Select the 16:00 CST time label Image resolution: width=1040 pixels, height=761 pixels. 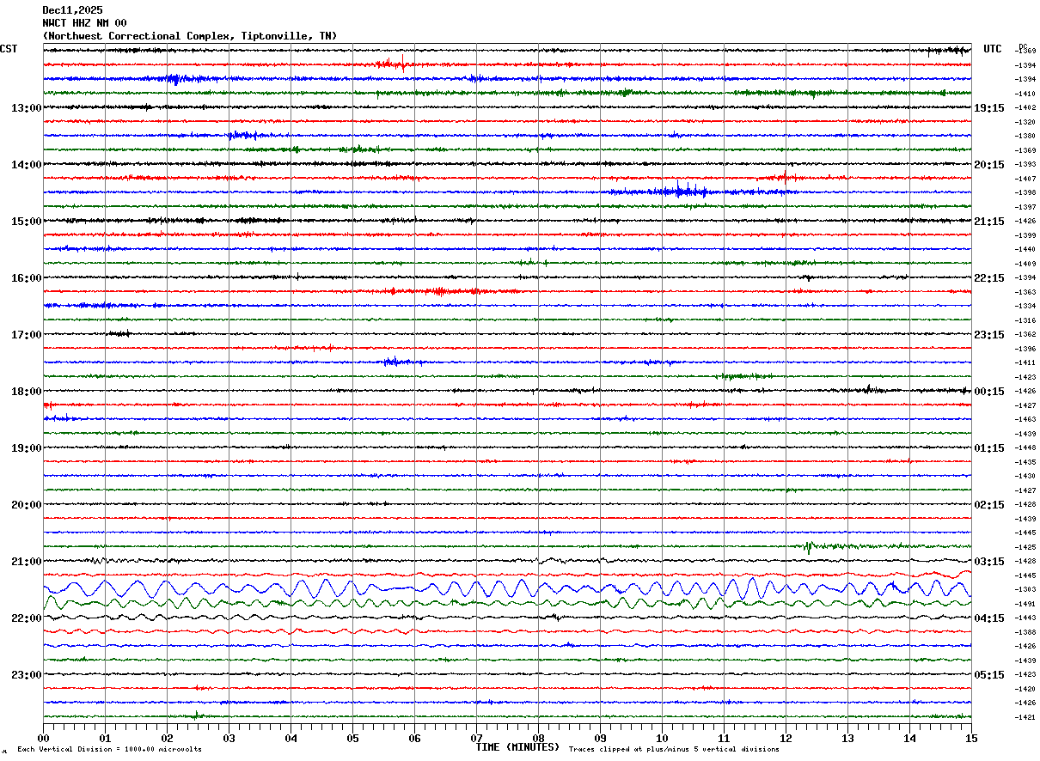tap(26, 278)
